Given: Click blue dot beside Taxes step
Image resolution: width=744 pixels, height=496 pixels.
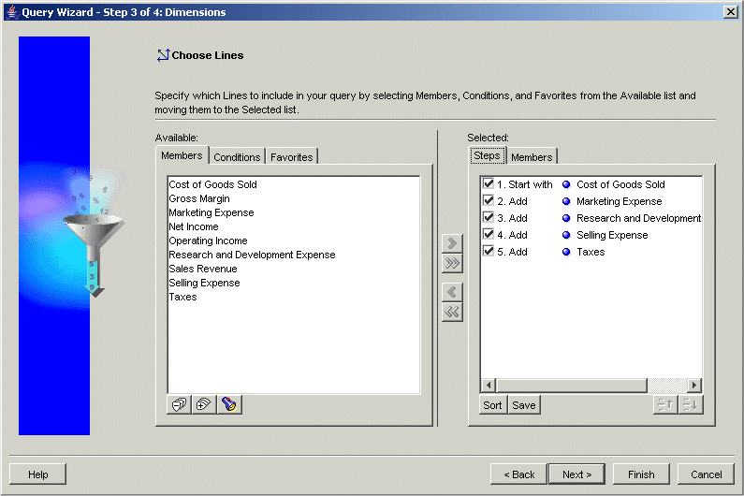Looking at the screenshot, I should point(566,252).
